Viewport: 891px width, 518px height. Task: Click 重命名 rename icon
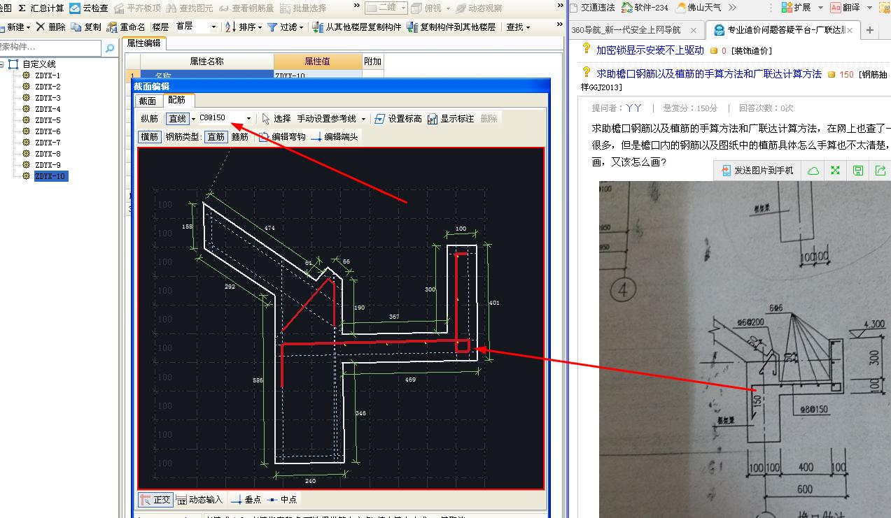click(112, 27)
